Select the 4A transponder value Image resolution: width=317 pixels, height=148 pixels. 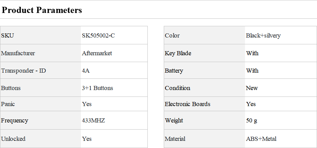click(x=86, y=71)
